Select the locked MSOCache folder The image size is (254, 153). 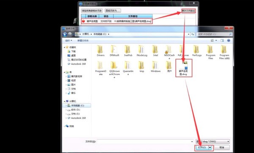pyautogui.click(x=169, y=49)
